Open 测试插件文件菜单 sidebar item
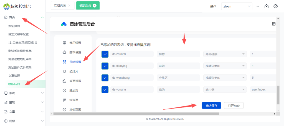Viewport: 284px width, 126px height. coord(20,67)
